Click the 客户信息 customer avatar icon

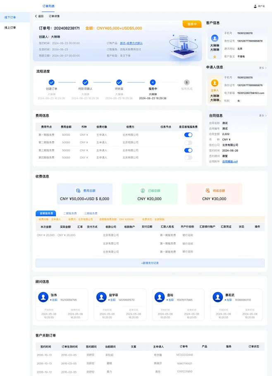[x=215, y=38]
